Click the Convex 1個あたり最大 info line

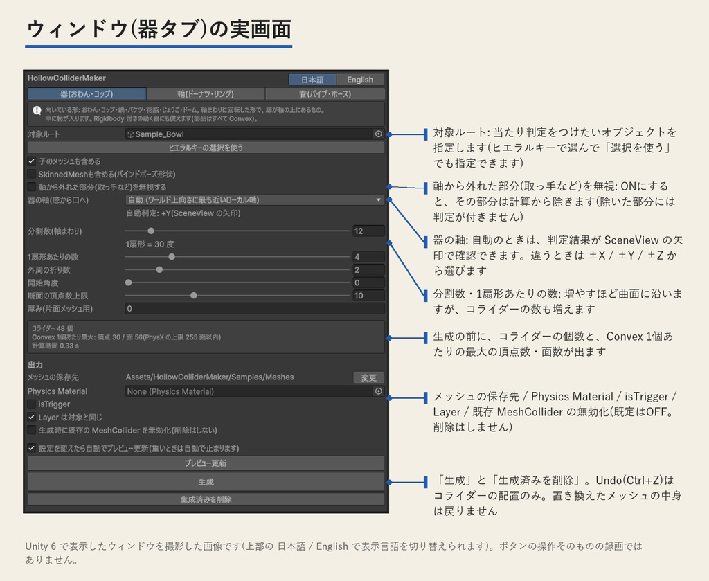point(126,337)
